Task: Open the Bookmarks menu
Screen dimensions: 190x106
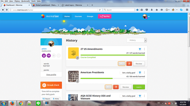Action: click(x=26, y=1)
